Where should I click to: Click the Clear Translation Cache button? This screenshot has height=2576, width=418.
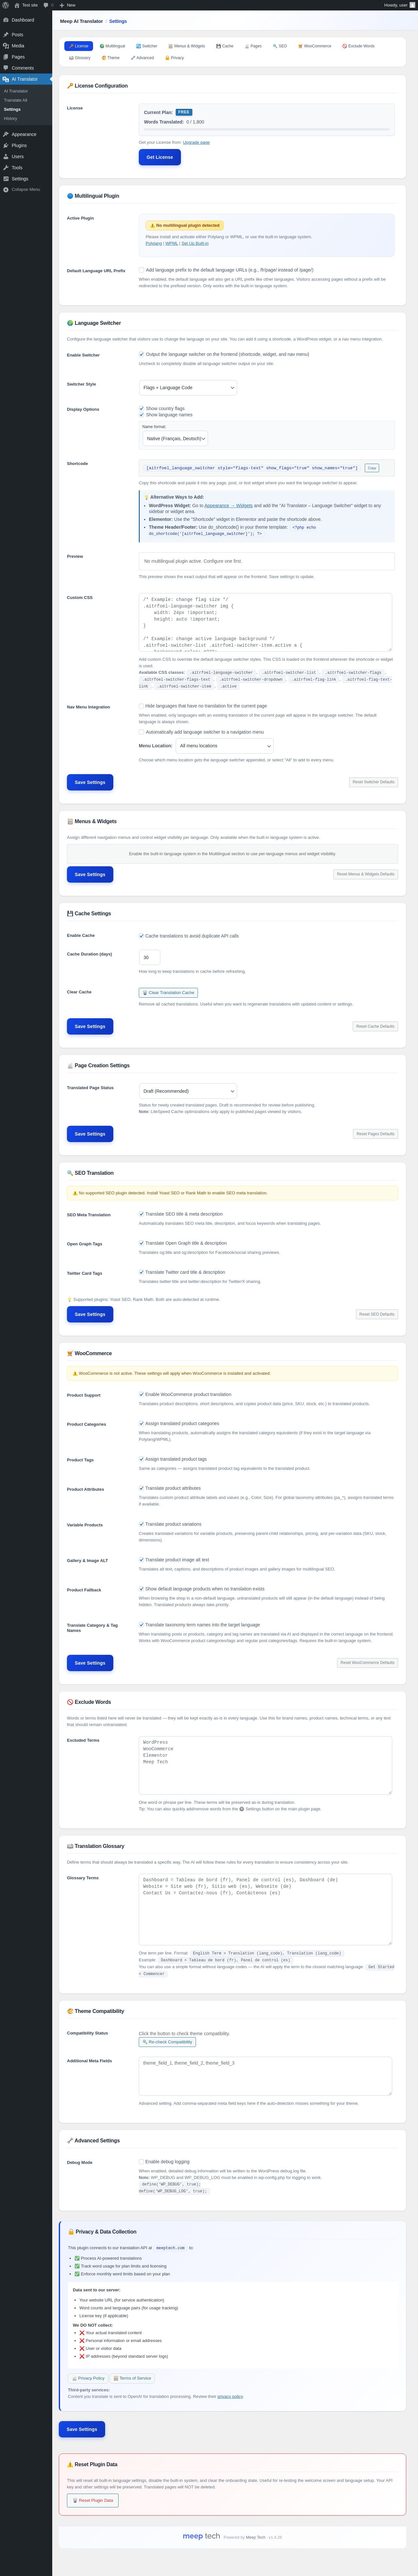[168, 993]
